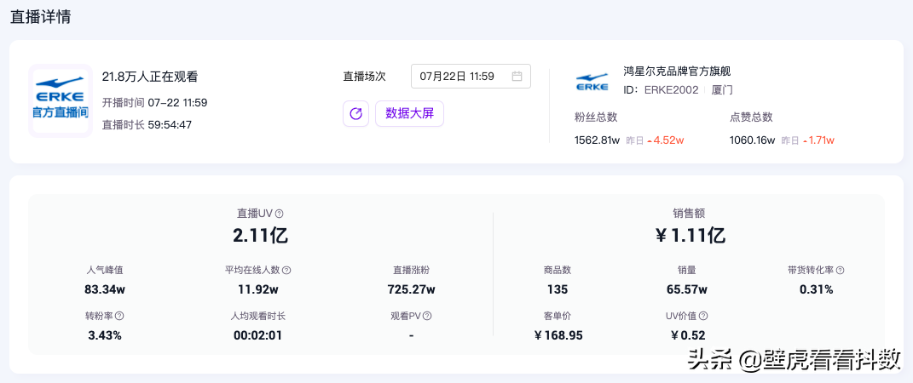Click the 21.8万人正在观看 text
913x383 pixels.
coord(150,77)
